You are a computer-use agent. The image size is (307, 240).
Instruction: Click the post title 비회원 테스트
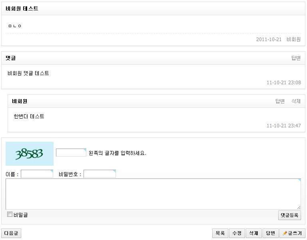tap(22, 8)
